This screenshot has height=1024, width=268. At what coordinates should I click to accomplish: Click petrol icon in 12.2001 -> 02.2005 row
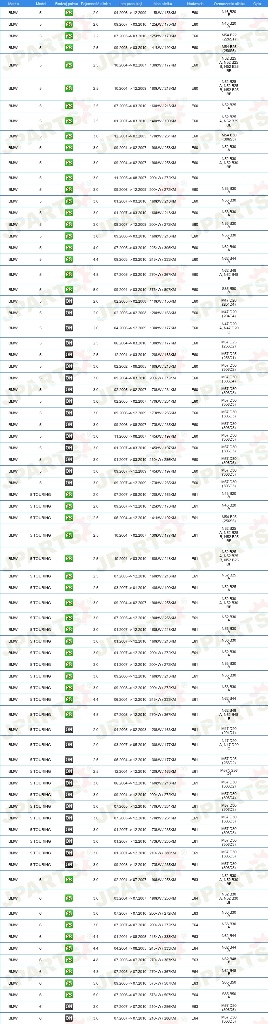click(69, 136)
